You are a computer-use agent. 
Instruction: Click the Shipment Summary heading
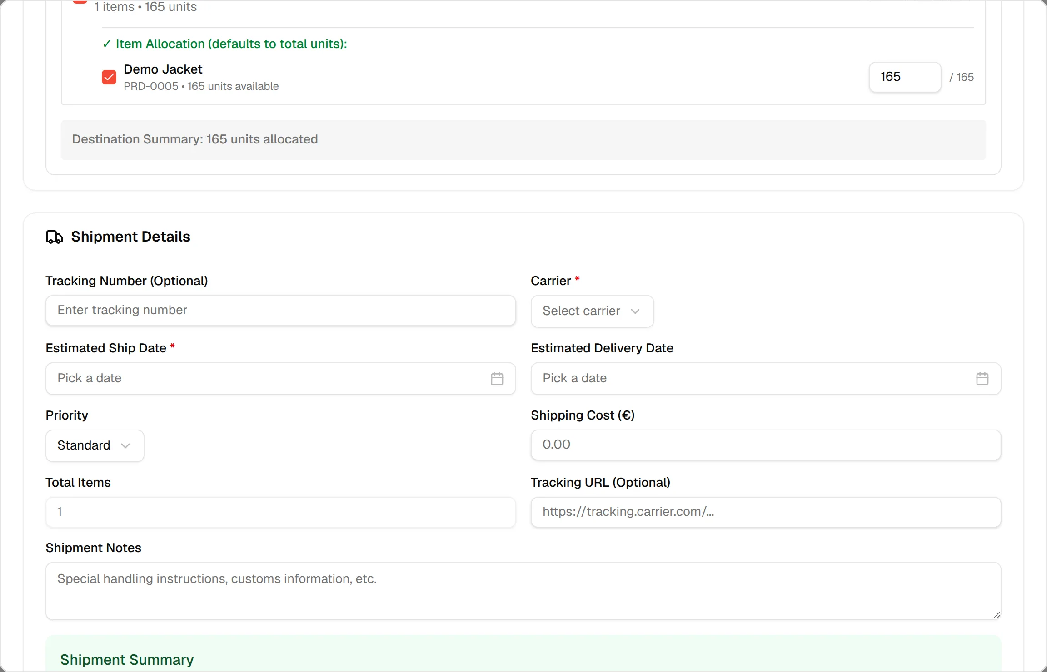click(x=127, y=659)
